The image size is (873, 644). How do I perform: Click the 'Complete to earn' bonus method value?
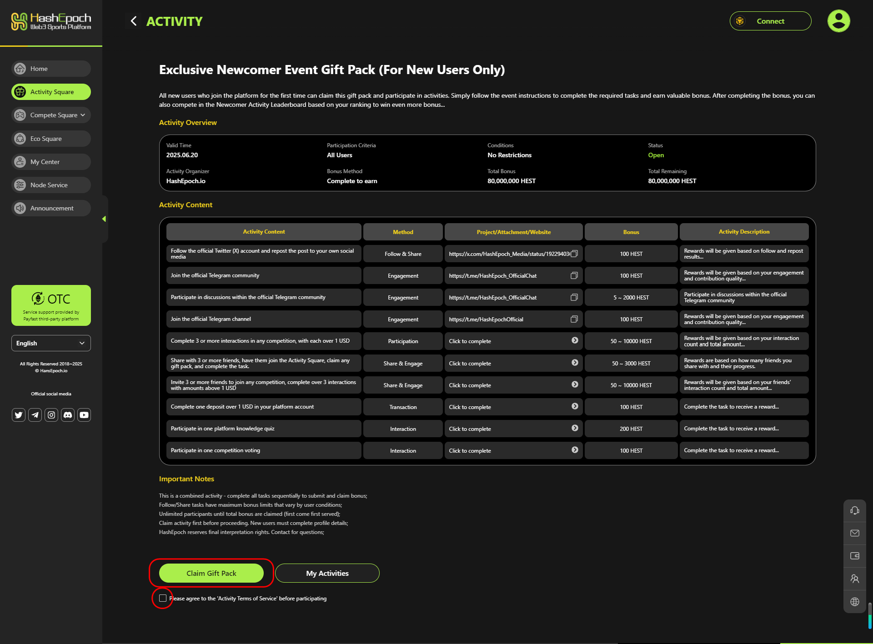352,181
